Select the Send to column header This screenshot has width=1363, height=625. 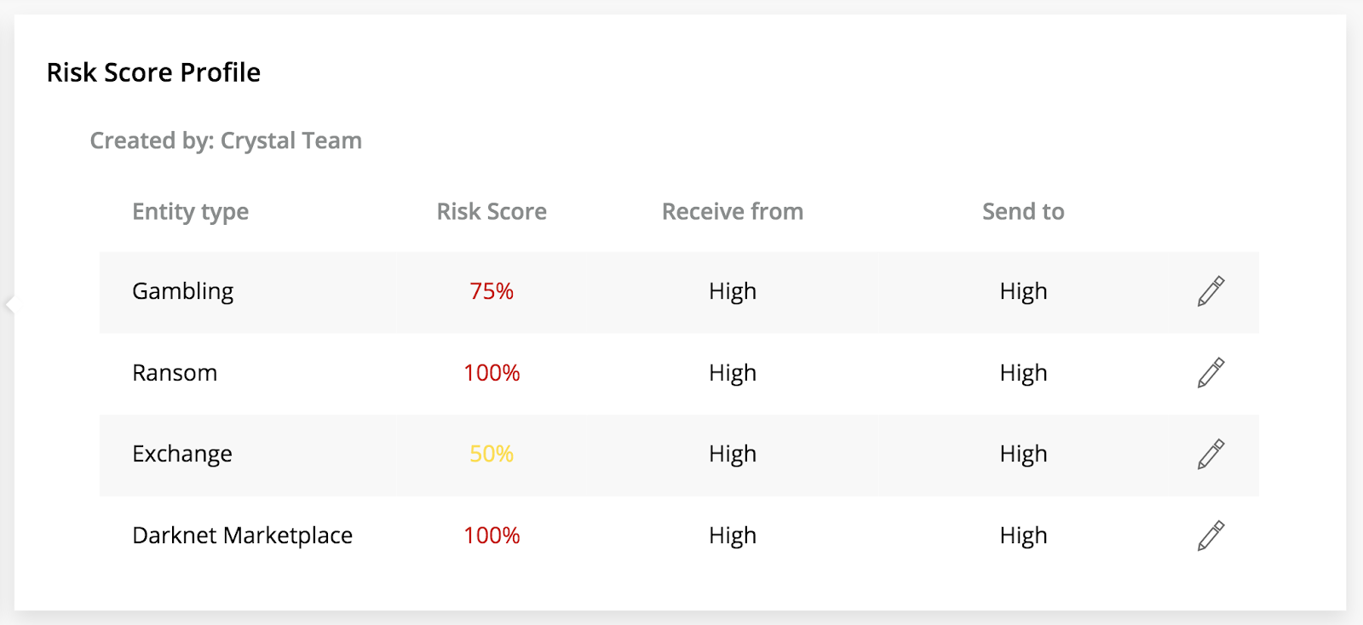point(1023,211)
